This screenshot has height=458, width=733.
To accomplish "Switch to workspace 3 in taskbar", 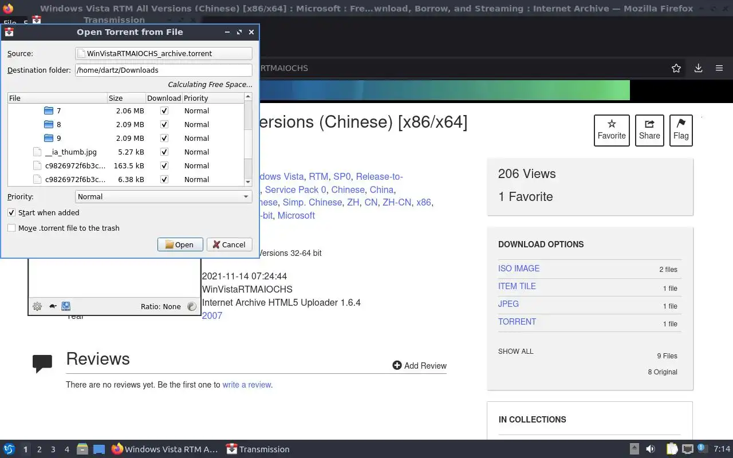I will 53,449.
